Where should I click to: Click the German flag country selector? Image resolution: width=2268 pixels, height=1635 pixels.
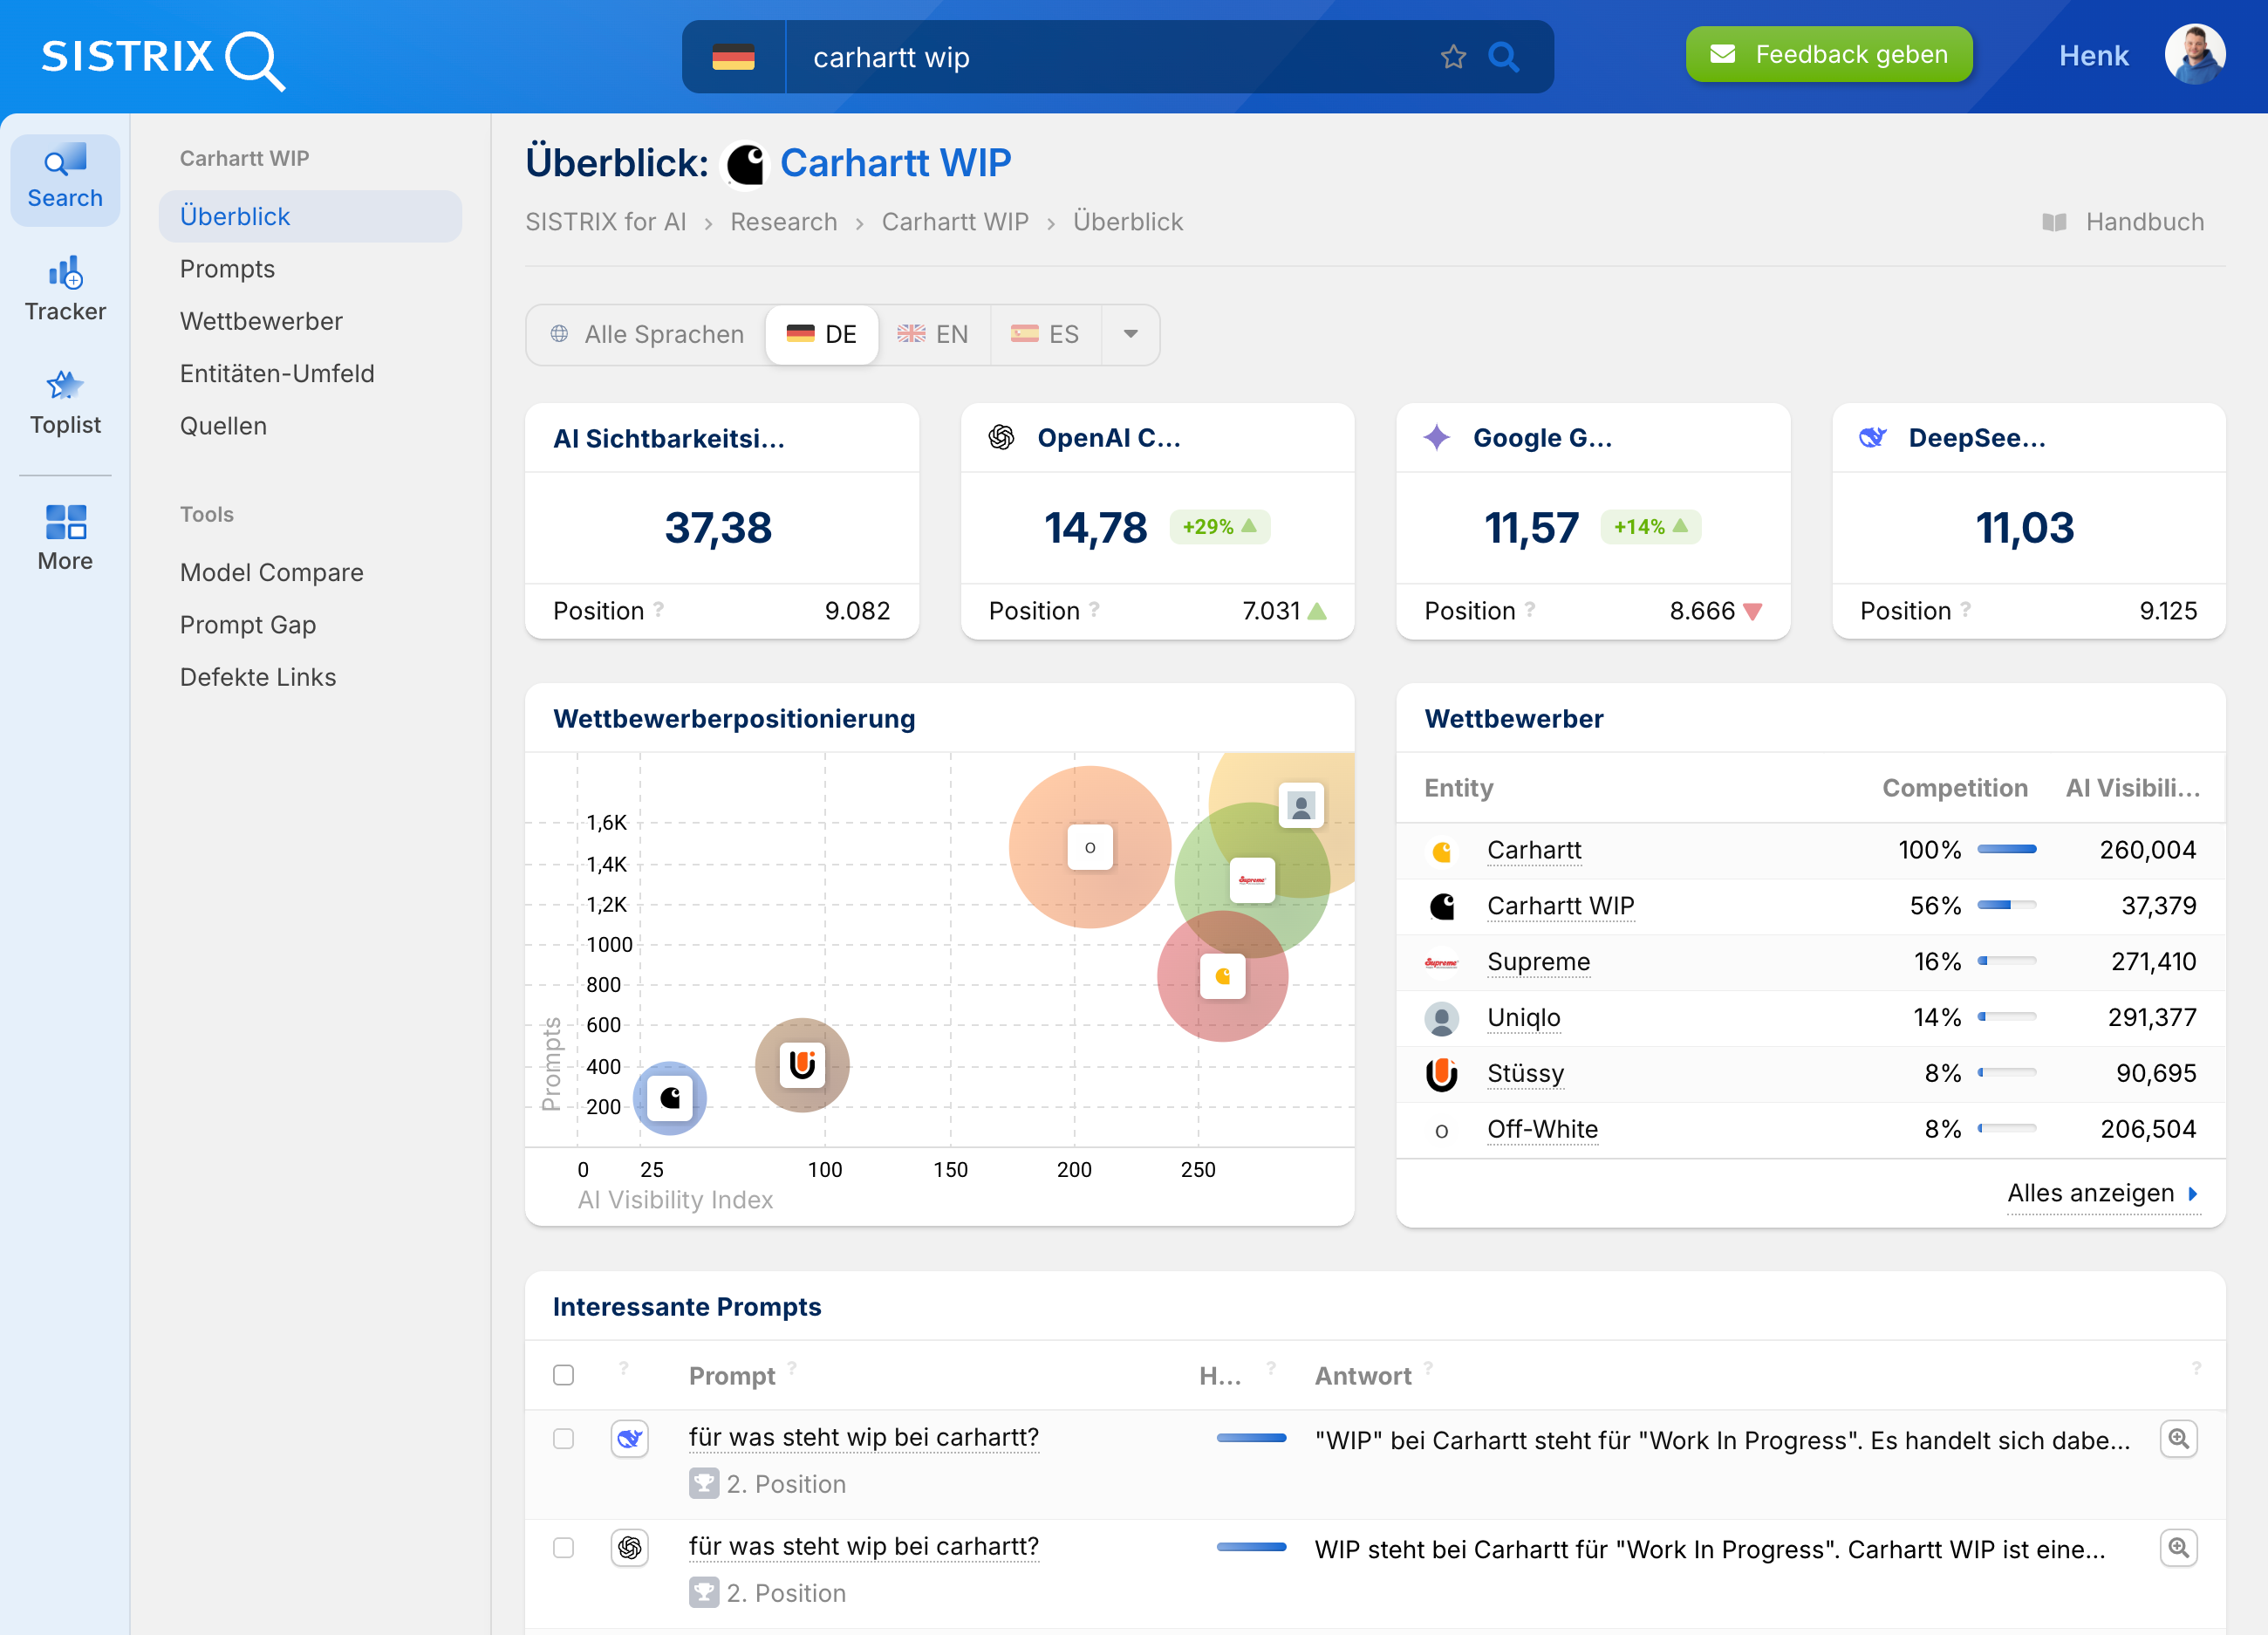click(x=734, y=57)
